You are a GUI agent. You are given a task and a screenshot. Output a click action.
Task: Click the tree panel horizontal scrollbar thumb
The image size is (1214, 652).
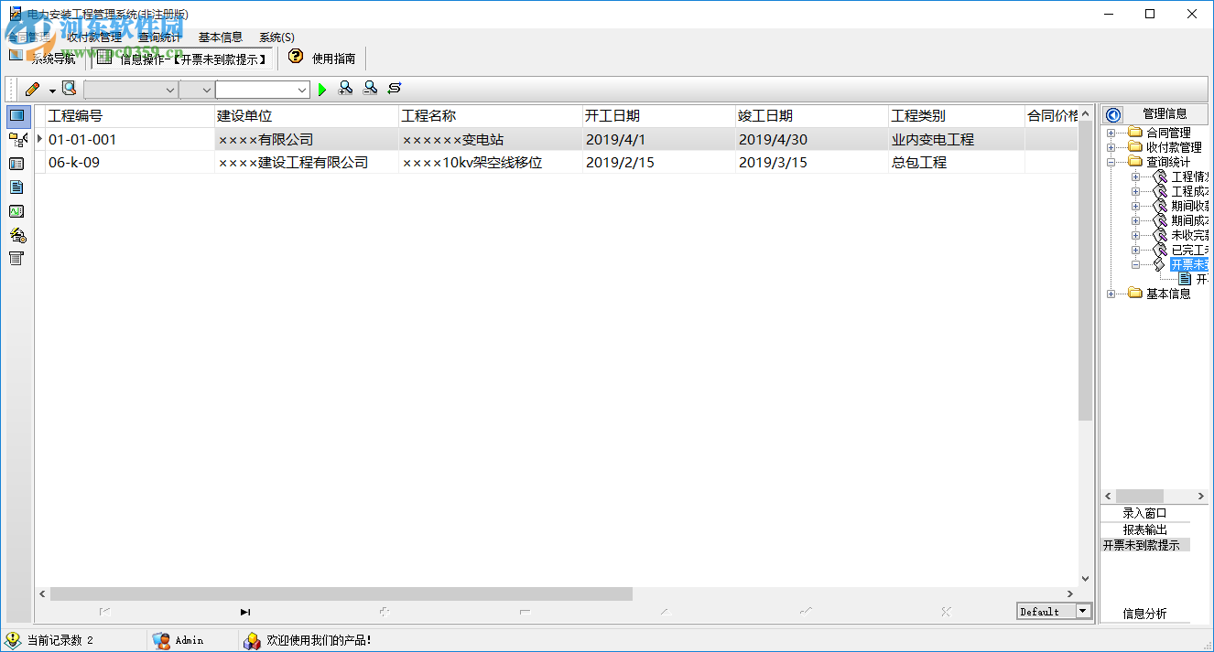click(x=1139, y=496)
